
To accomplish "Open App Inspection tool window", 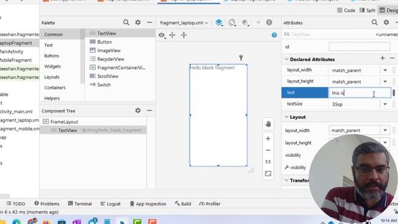I will coord(148,203).
